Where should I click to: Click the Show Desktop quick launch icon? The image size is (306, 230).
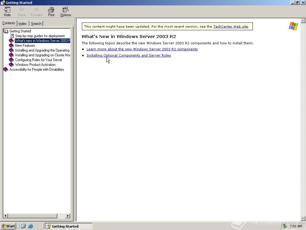click(23, 226)
